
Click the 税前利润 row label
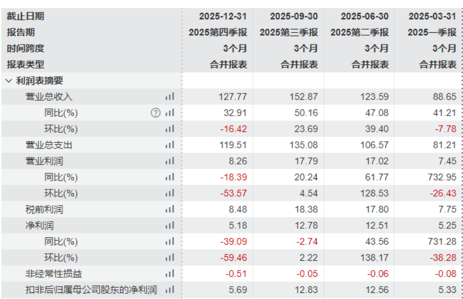click(44, 210)
